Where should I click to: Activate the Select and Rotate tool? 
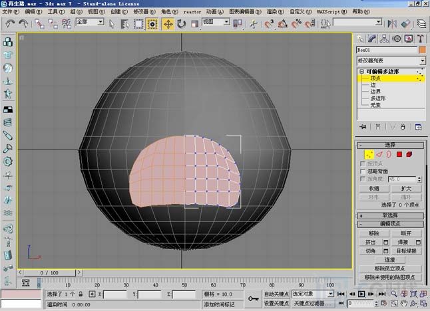pos(181,24)
